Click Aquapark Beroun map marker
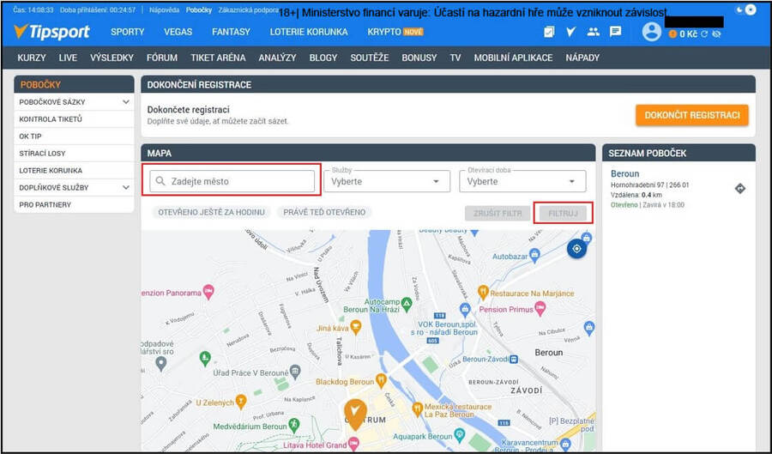This screenshot has height=454, width=772. (460, 435)
